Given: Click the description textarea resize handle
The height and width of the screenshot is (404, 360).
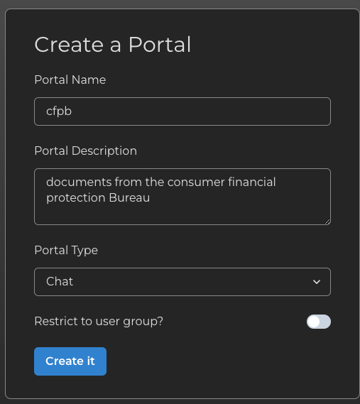Looking at the screenshot, I should point(327,222).
